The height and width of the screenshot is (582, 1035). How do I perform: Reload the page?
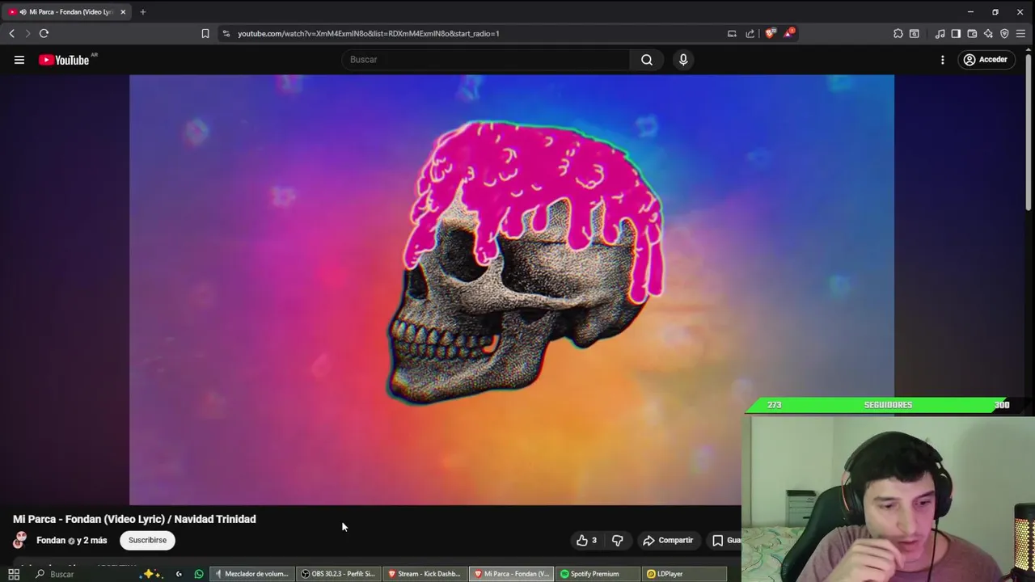[x=44, y=33]
